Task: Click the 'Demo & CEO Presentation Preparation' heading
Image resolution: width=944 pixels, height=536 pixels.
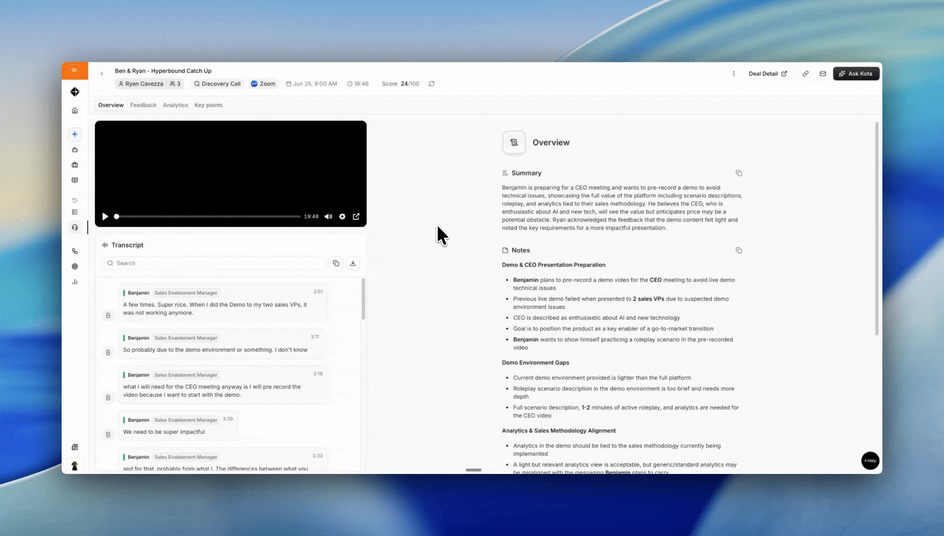Action: click(553, 265)
